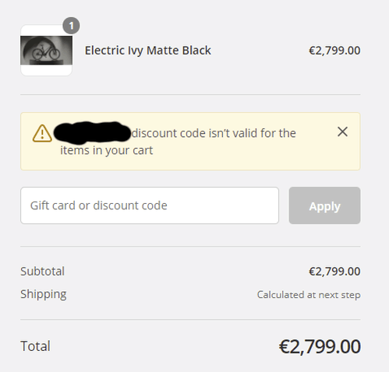The image size is (389, 372).
Task: Click the divider line above the Subtotal row
Action: [190, 247]
